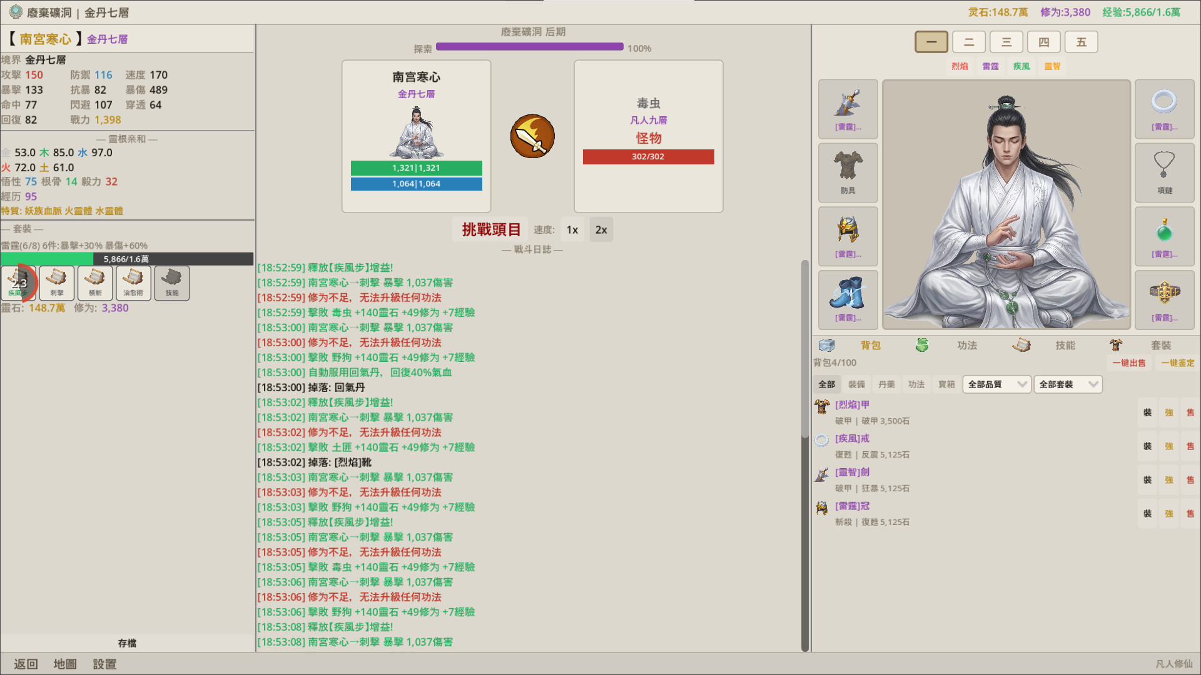Screen dimensions: 1201x675
Task: Open the 套裝 tab
Action: click(x=1160, y=345)
